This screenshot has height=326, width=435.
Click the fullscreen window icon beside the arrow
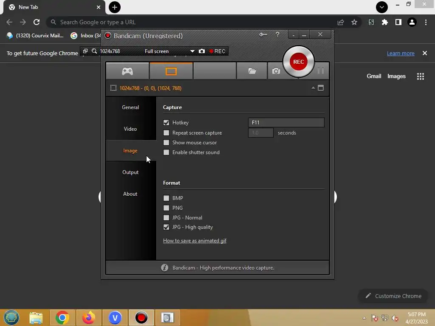tap(321, 88)
